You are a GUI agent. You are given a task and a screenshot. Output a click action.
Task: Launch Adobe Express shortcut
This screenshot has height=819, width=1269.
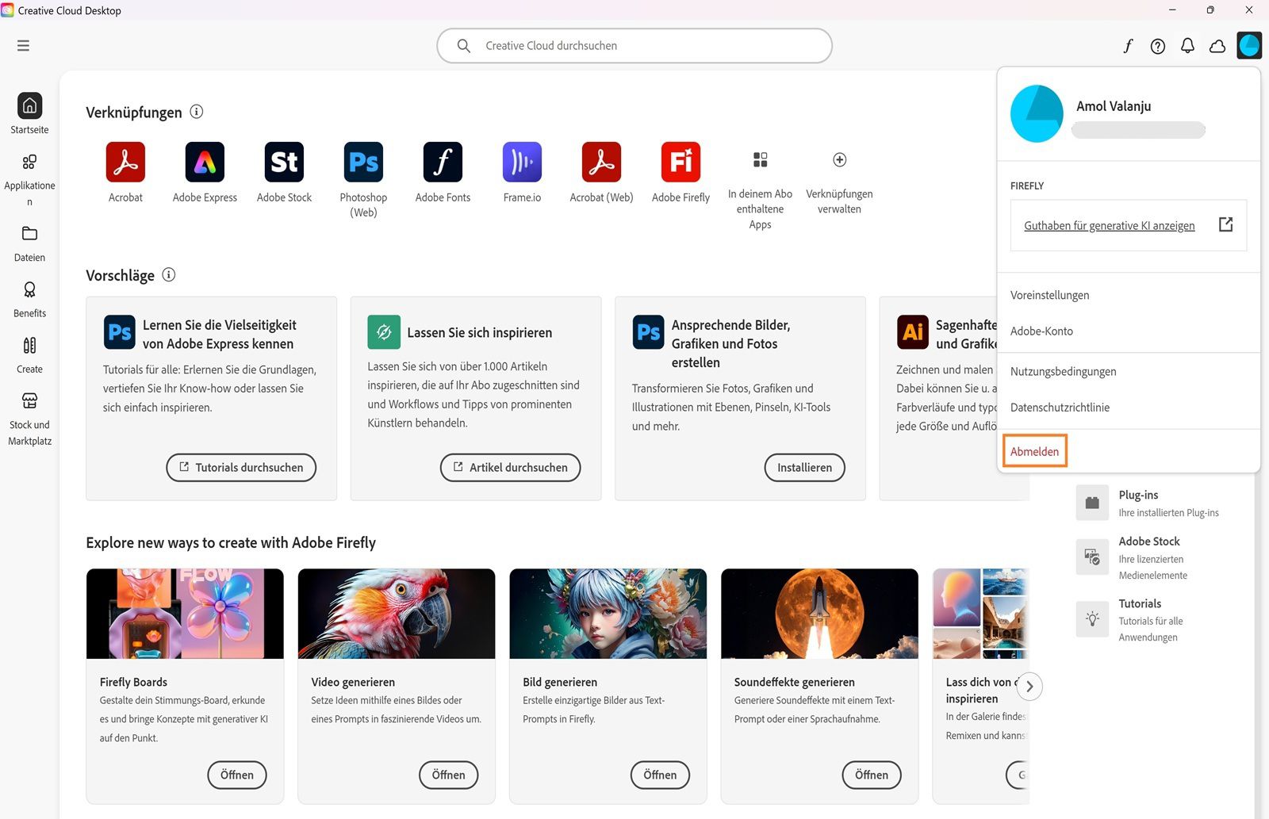coord(205,162)
